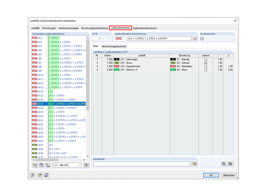Click the G Ch badge of LK27
Viewport: 260px width, 195px height.
[x=35, y=145]
